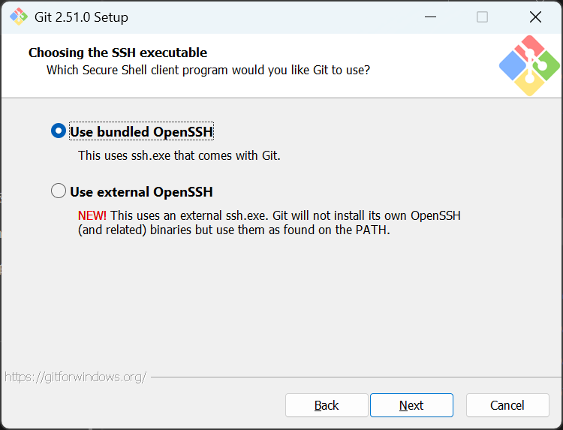The image size is (563, 430).
Task: Close the Git Setup window
Action: [535, 17]
